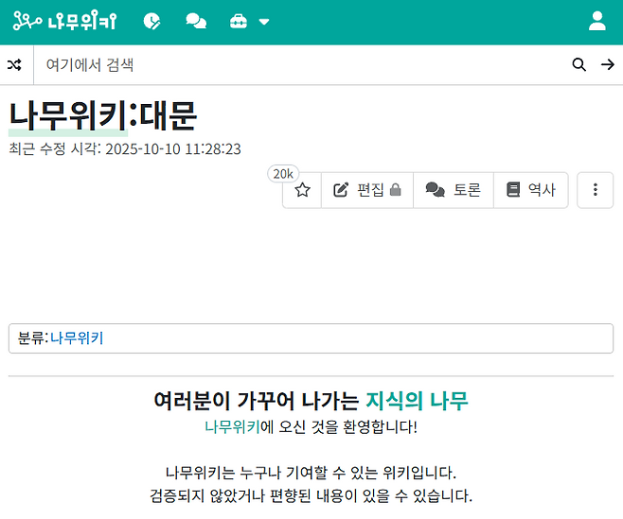Click the 검증되지 않았거나 편향된 sentence

[x=311, y=496]
